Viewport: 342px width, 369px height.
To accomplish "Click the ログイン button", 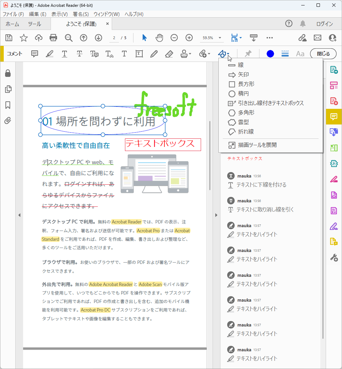I will pyautogui.click(x=324, y=24).
